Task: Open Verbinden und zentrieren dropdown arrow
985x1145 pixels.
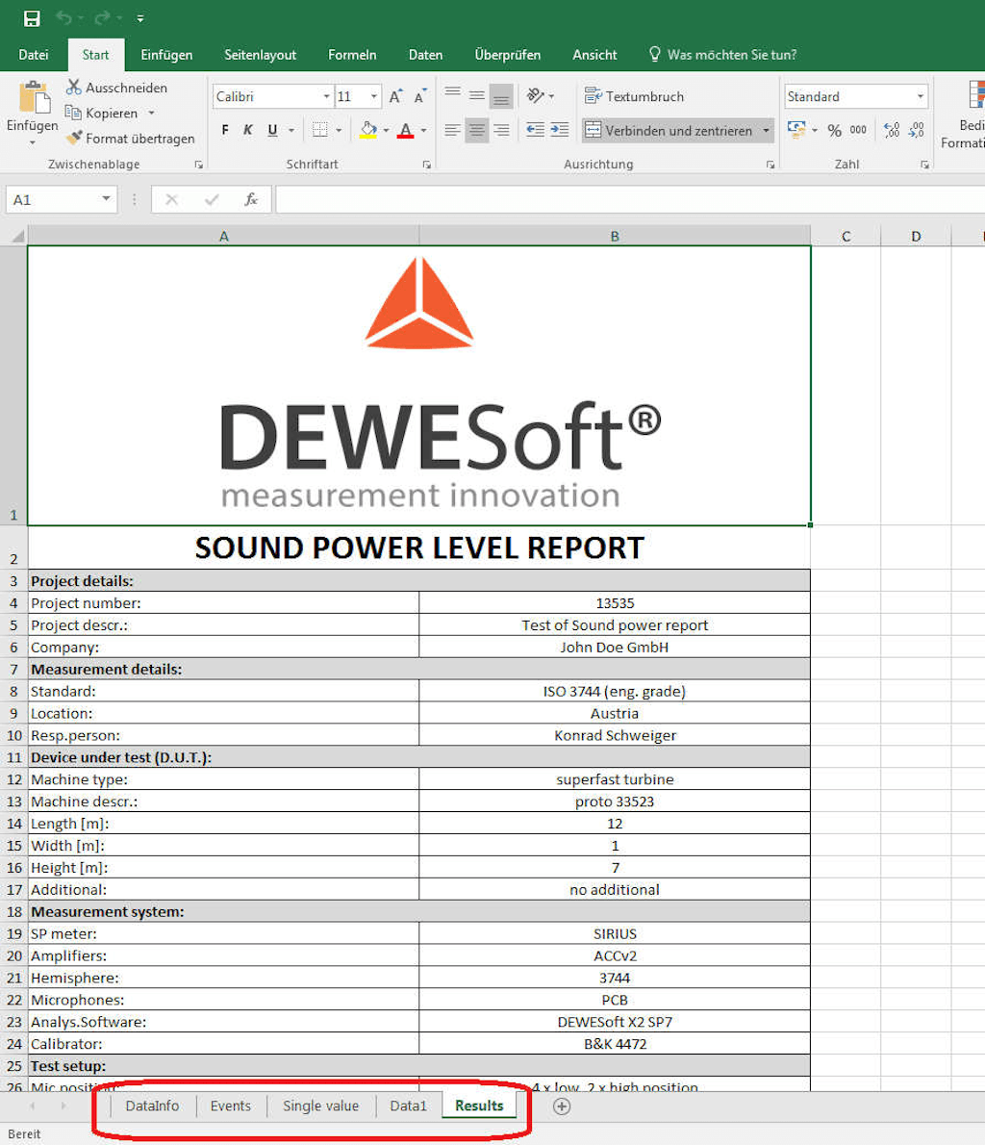Action: (x=766, y=131)
